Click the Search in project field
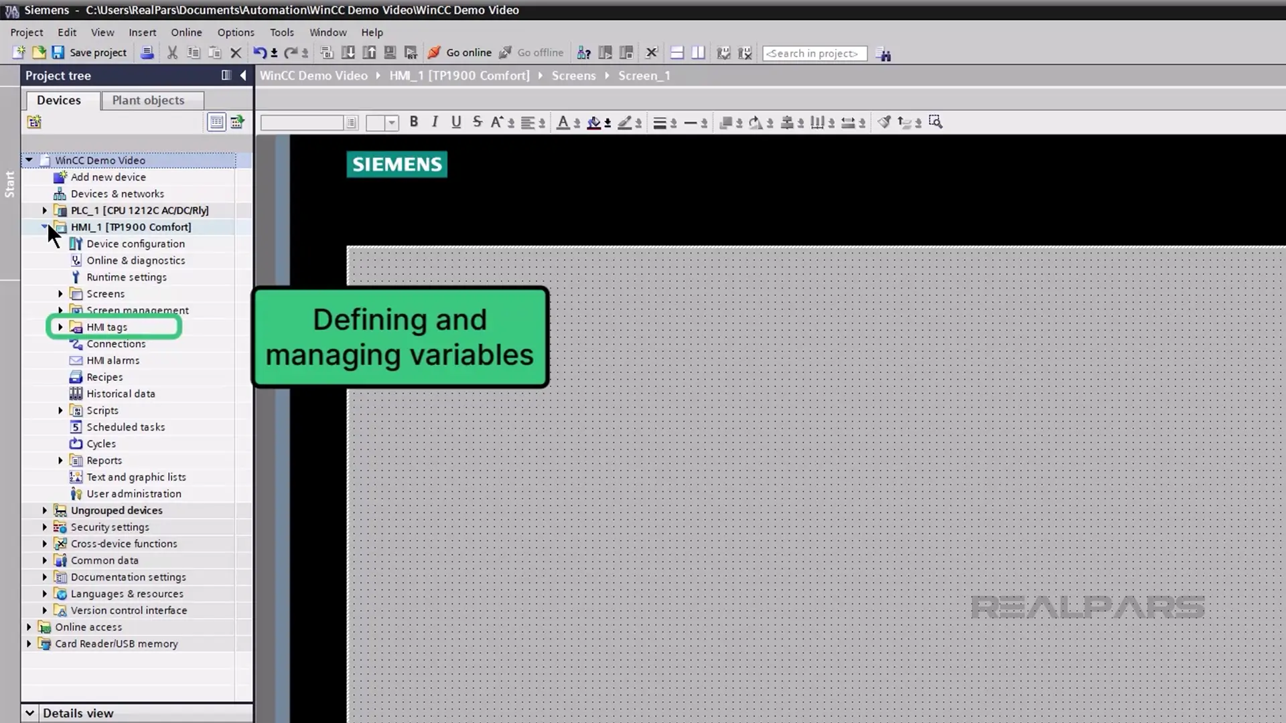The height and width of the screenshot is (723, 1286). coord(814,54)
